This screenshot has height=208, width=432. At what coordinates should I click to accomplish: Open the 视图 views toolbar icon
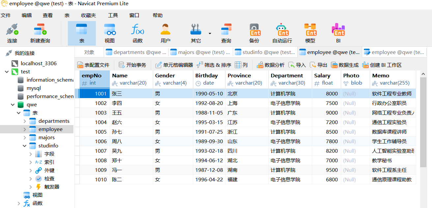[110, 33]
